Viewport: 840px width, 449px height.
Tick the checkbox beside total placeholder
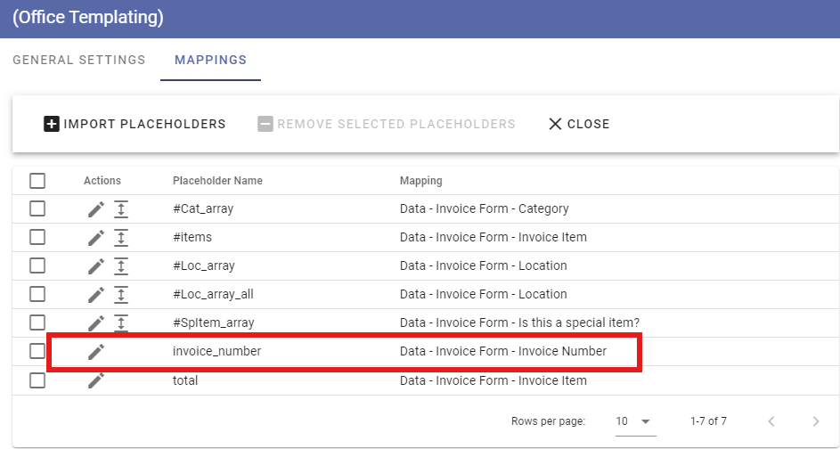[x=37, y=380]
